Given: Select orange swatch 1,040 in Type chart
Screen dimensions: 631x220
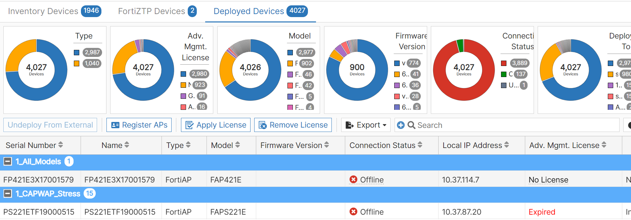Looking at the screenshot, I should 77,63.
